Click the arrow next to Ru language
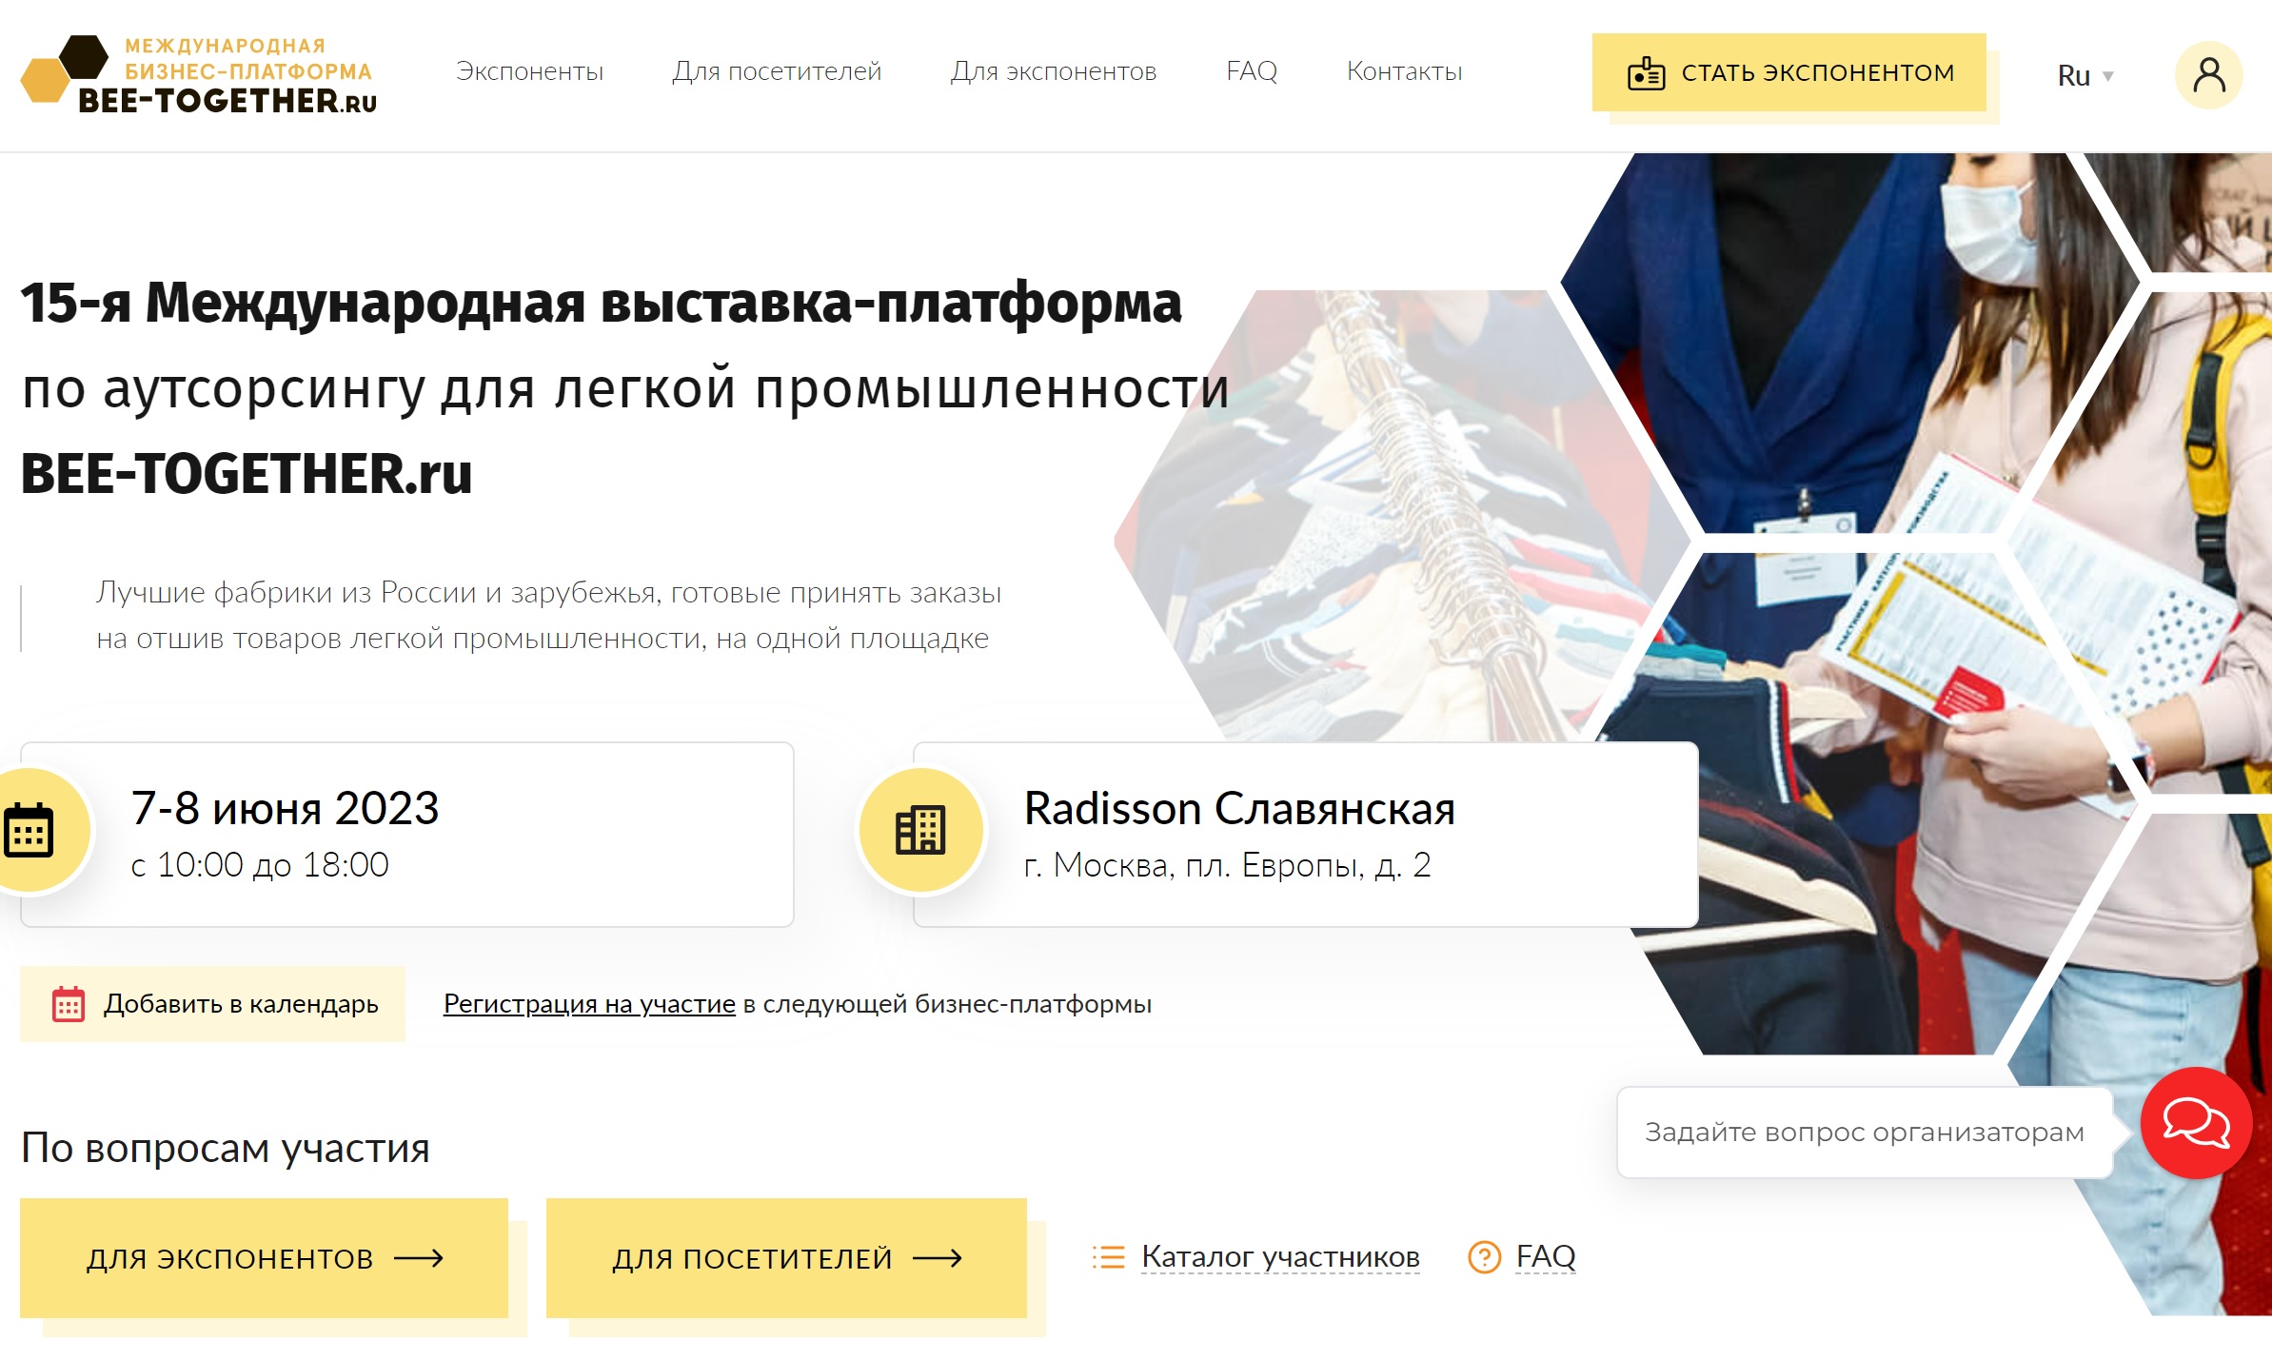Viewport: 2272px width, 1360px height. [x=2107, y=76]
